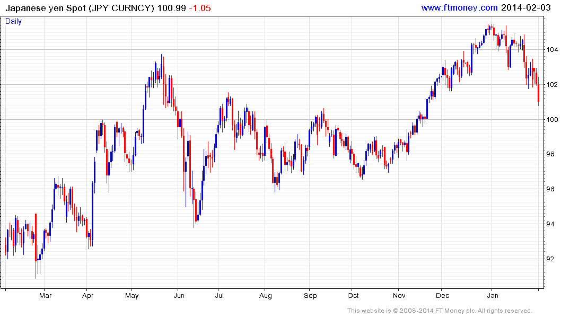Click the Jul month axis label

point(219,295)
